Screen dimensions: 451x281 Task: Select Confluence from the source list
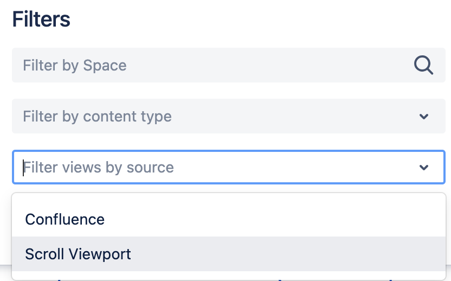pyautogui.click(x=65, y=219)
